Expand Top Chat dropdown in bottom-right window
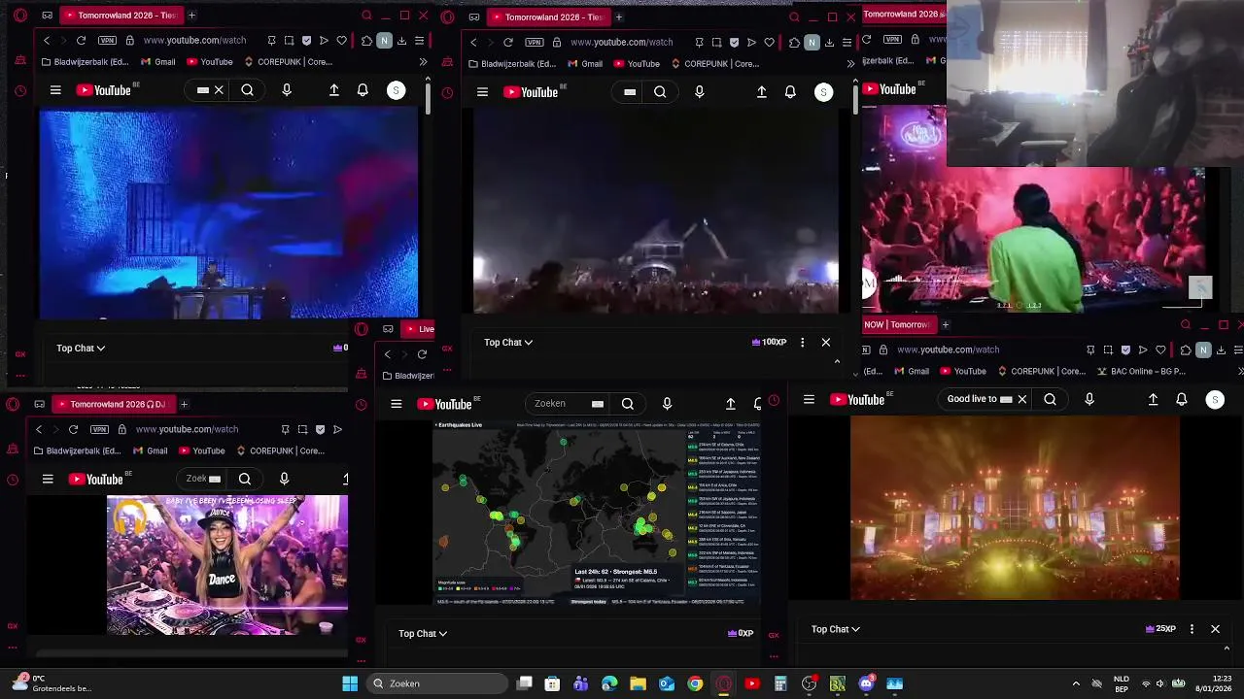This screenshot has height=699, width=1244. [x=836, y=629]
